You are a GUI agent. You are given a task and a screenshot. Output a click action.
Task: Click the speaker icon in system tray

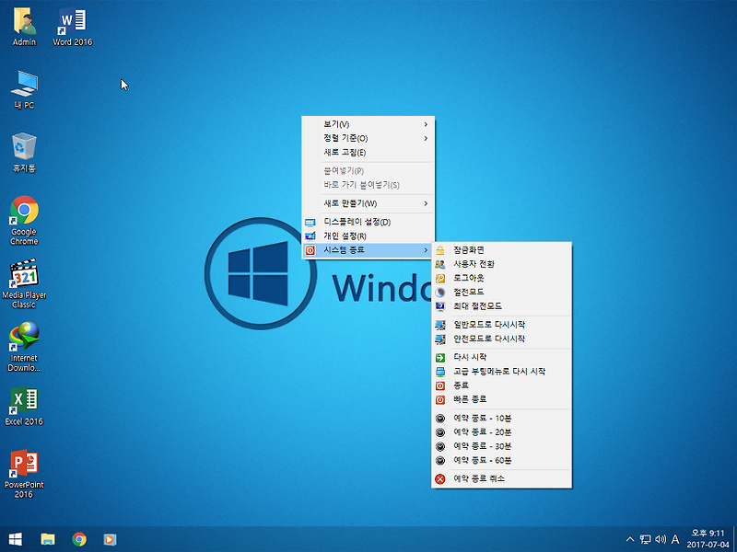pyautogui.click(x=662, y=539)
